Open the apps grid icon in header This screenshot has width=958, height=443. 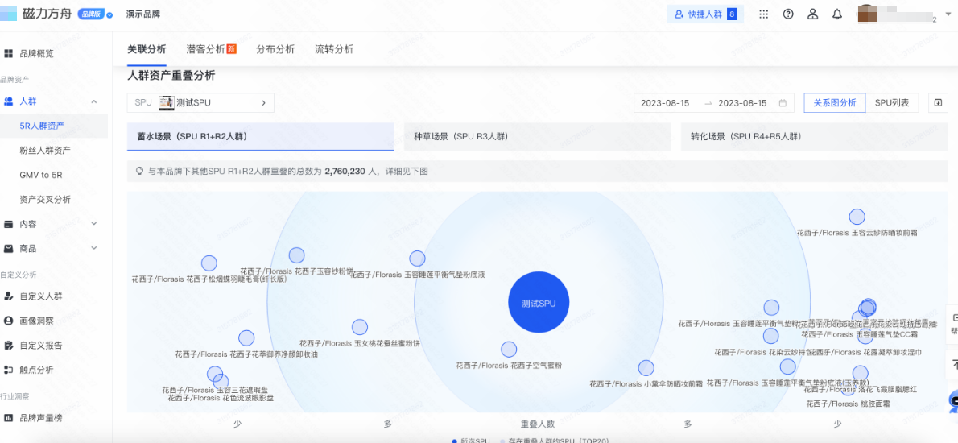[x=763, y=14]
